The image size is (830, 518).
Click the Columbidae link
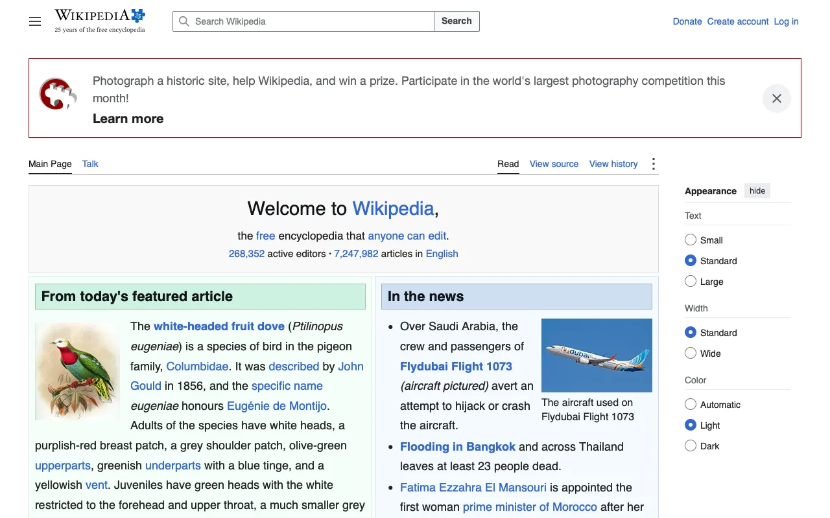coord(197,366)
